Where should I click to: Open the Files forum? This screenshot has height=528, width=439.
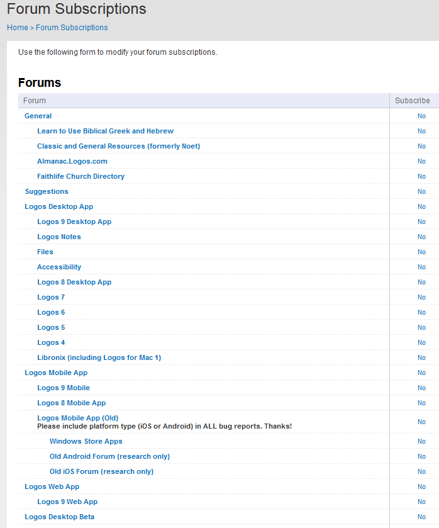[45, 252]
